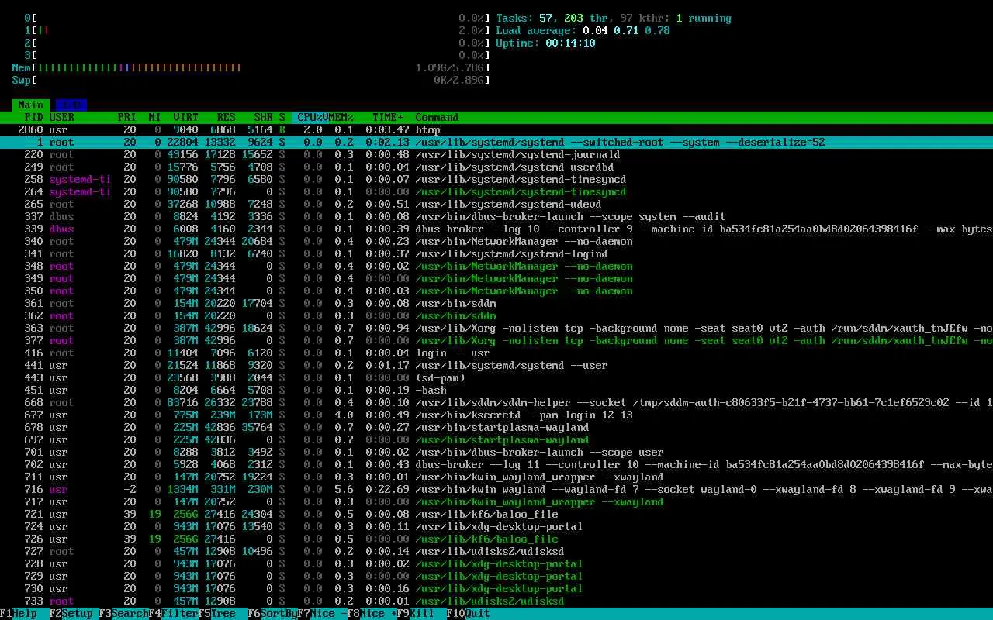Select kwin_wayland row with PID 716
The image size is (993, 620).
(496, 489)
